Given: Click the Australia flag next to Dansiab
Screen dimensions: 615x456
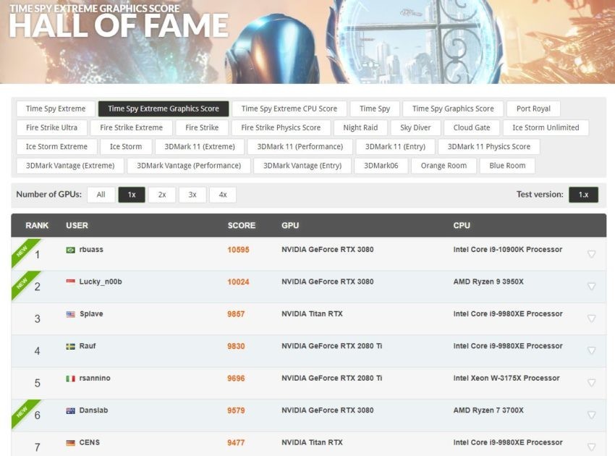Looking at the screenshot, I should pos(70,410).
